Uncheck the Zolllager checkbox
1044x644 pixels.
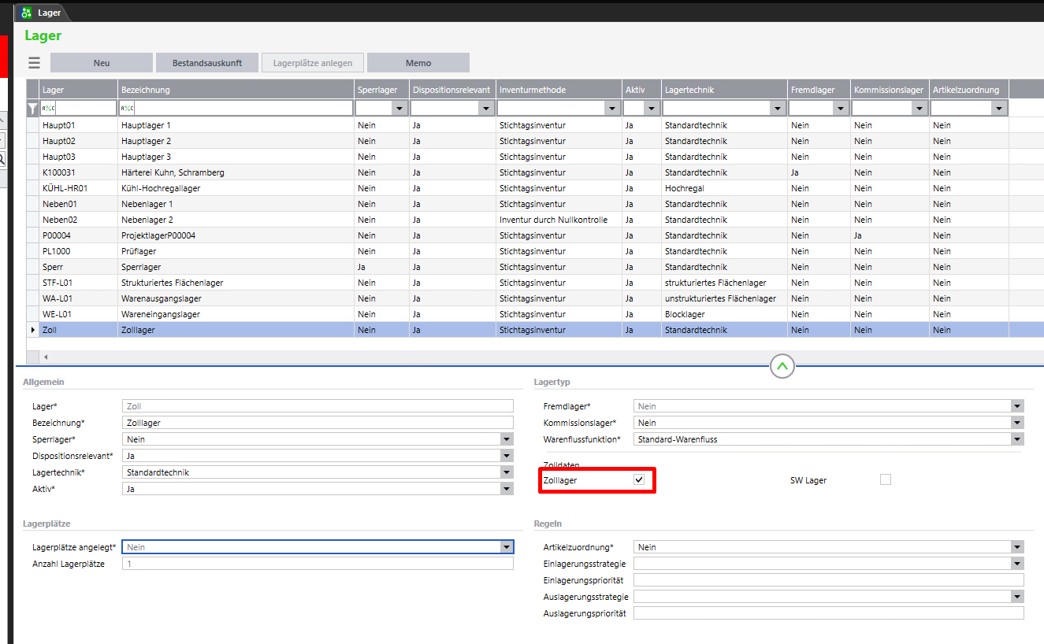coord(639,479)
